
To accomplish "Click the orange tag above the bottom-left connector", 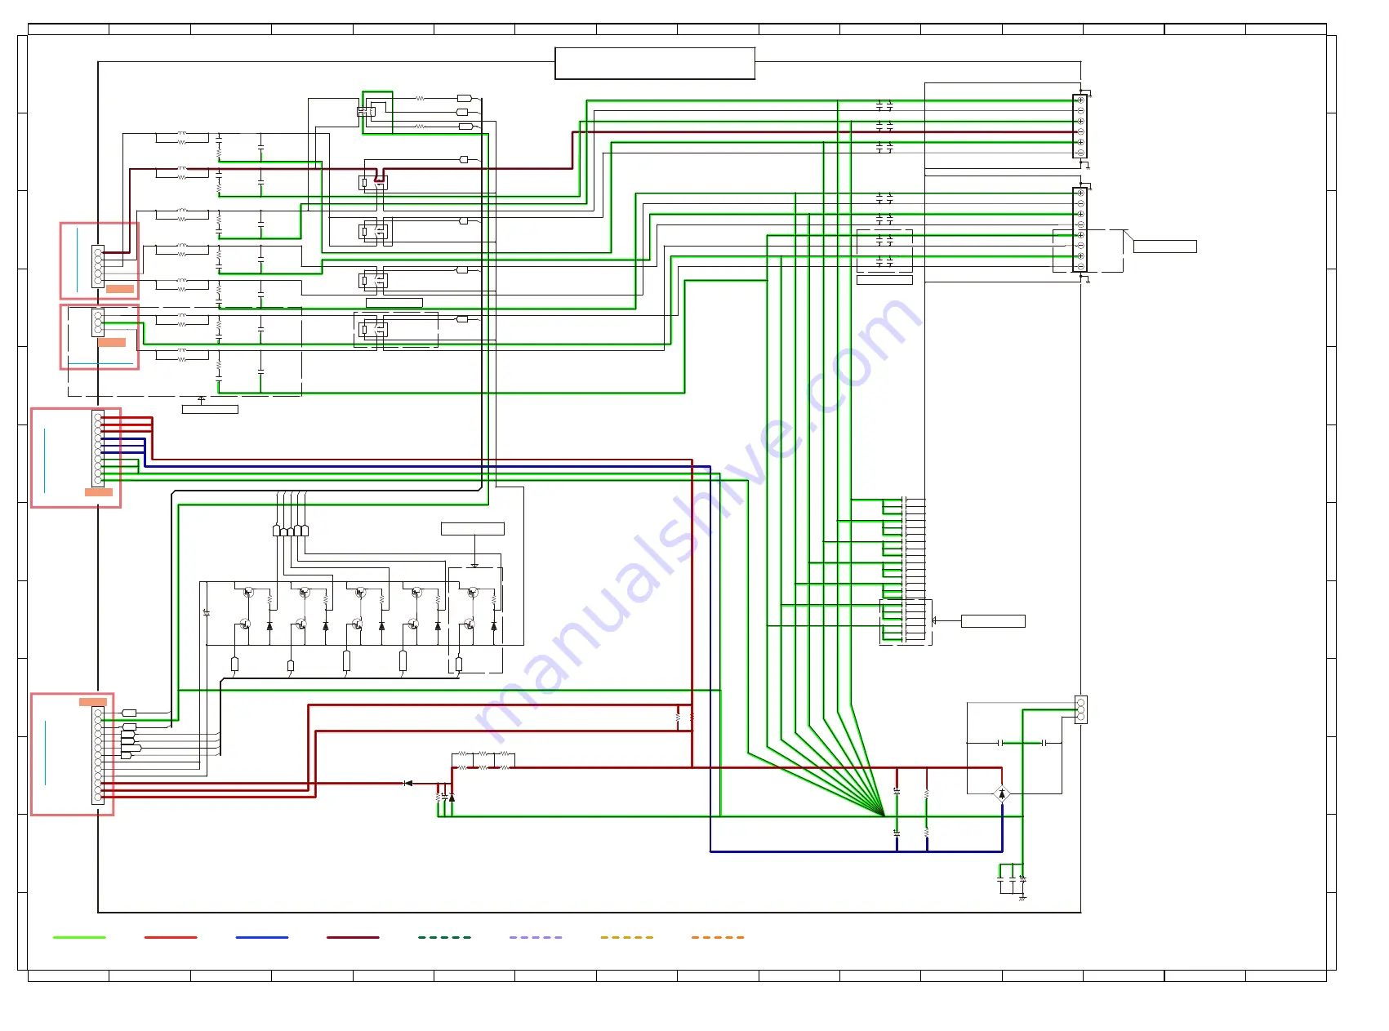I will (93, 702).
